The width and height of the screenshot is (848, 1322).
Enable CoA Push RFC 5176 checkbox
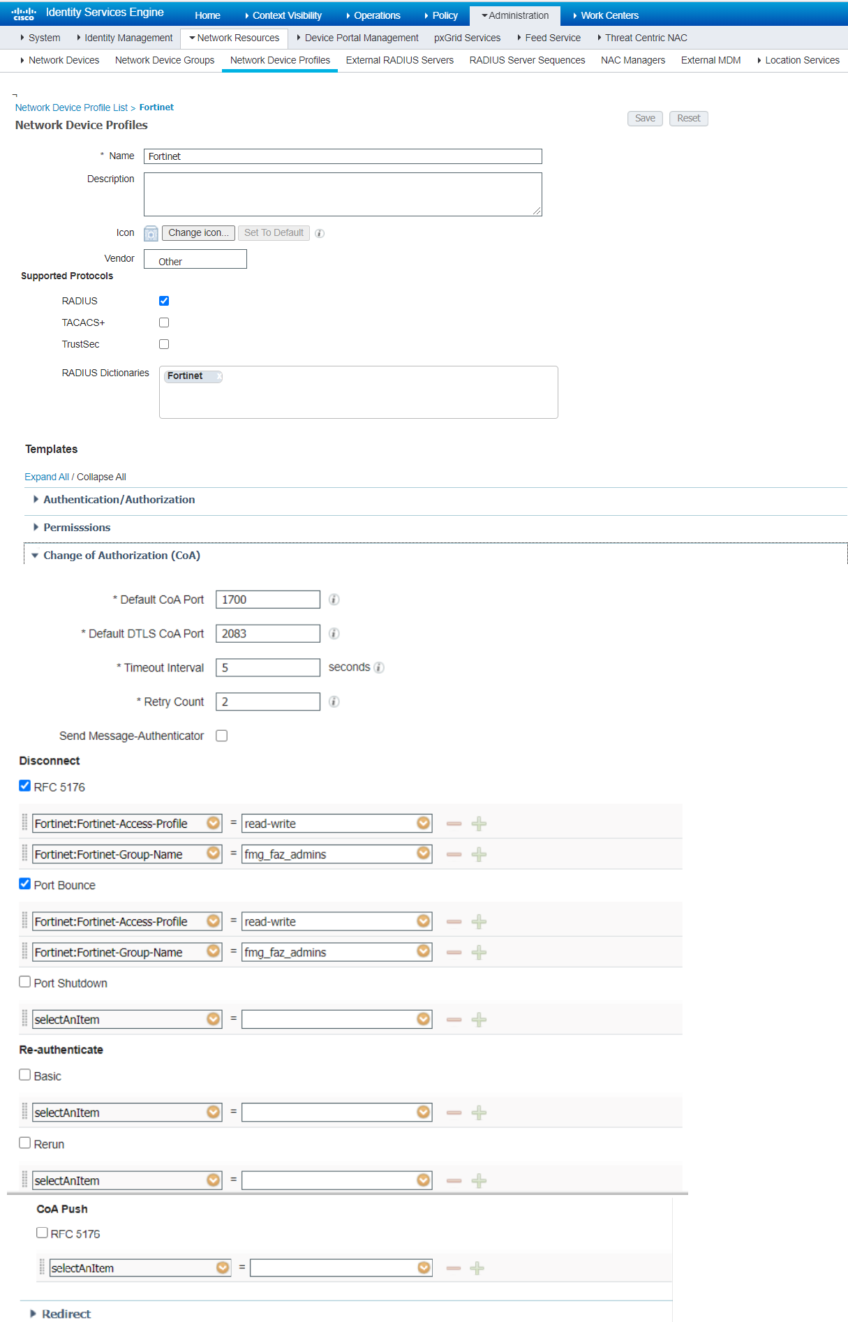(43, 1233)
